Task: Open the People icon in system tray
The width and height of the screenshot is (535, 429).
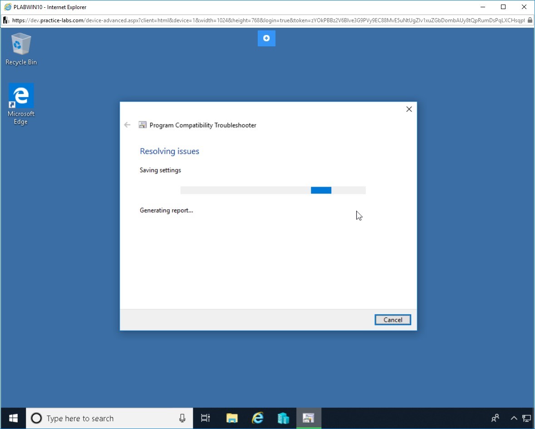Action: (495, 418)
